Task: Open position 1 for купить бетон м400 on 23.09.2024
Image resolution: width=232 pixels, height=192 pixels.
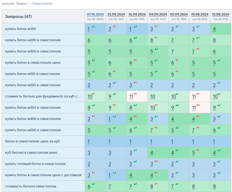Action: click(109, 119)
